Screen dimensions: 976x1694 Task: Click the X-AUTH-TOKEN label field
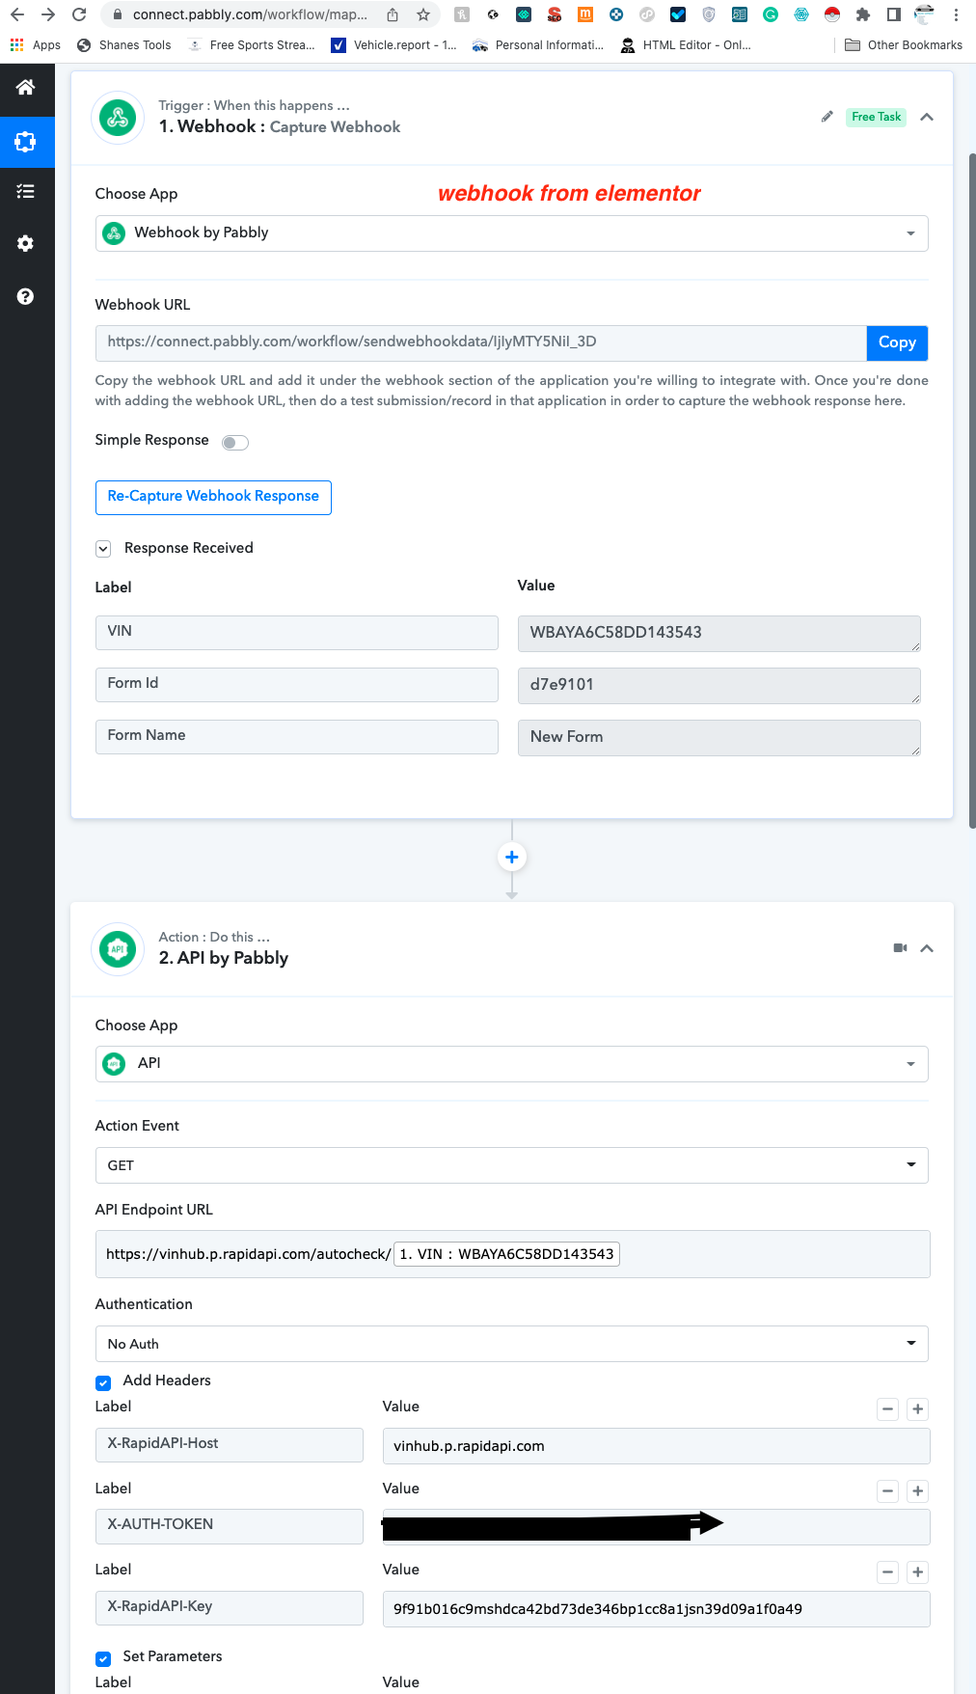point(230,1526)
